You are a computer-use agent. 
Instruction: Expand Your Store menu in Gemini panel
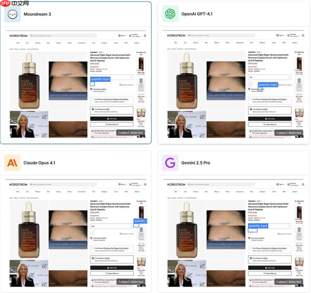pos(293,184)
